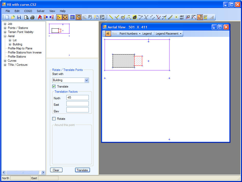Click the Save disk icon
This screenshot has width=242, height=182.
click(x=19, y=17)
